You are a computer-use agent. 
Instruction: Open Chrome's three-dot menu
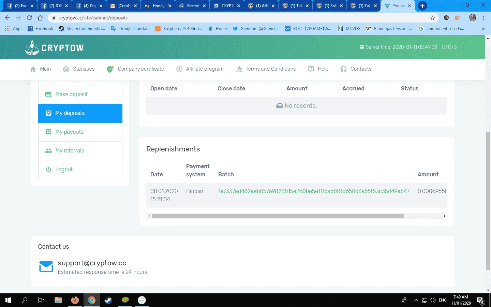click(x=483, y=18)
